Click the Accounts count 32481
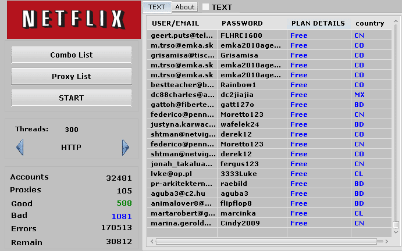The width and height of the screenshot is (402, 251). [119, 178]
